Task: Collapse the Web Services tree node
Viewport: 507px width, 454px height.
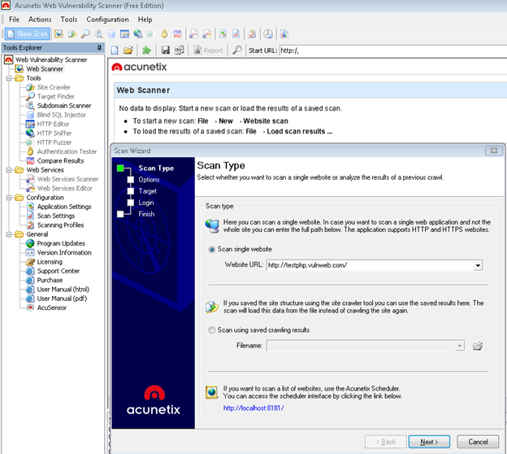Action: tap(8, 170)
